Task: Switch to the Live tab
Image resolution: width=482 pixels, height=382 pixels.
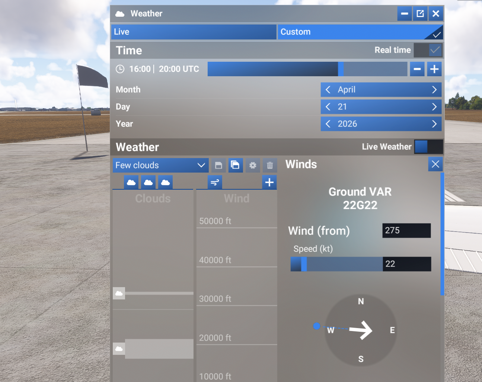Action: coord(194,32)
